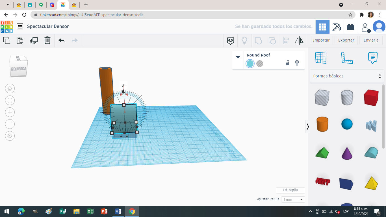Choose the solid blue color swatch

(x=250, y=64)
